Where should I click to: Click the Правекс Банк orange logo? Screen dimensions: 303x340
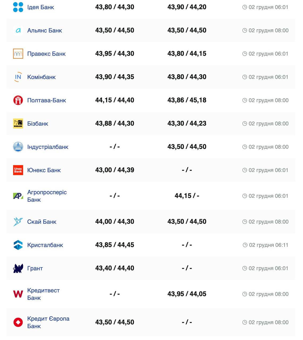point(18,54)
